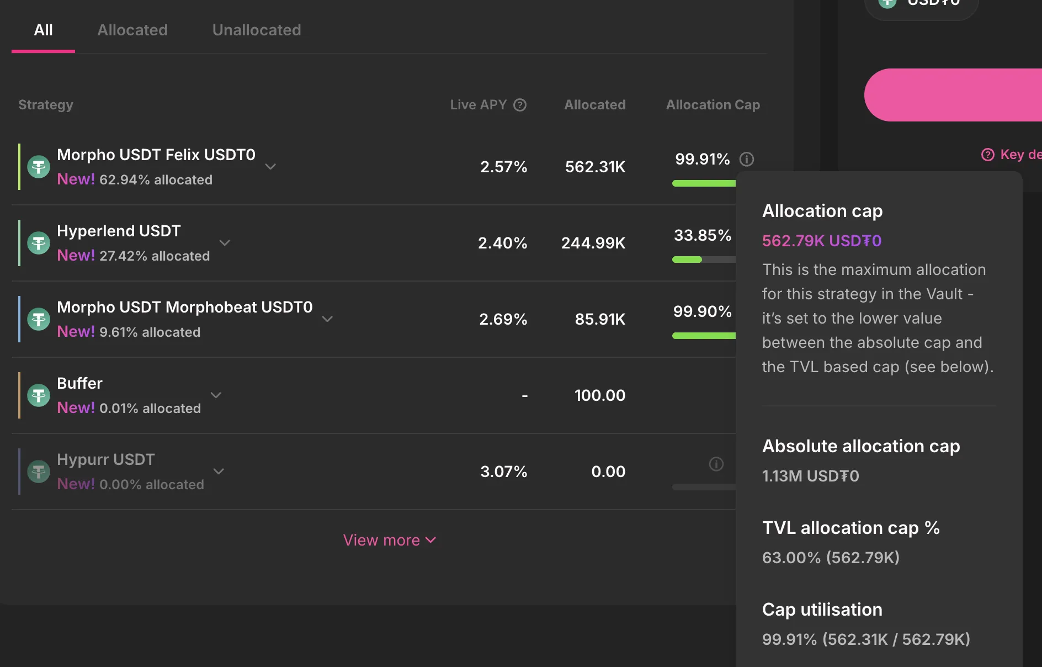This screenshot has width=1042, height=667.
Task: Switch to the Unallocated tab
Action: point(257,30)
